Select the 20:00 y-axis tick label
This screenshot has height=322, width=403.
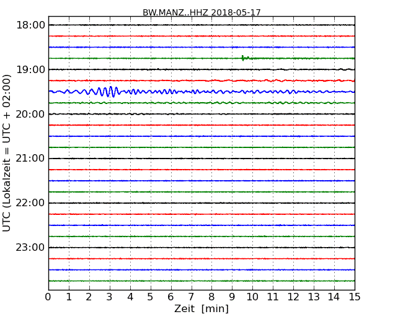tap(30, 114)
